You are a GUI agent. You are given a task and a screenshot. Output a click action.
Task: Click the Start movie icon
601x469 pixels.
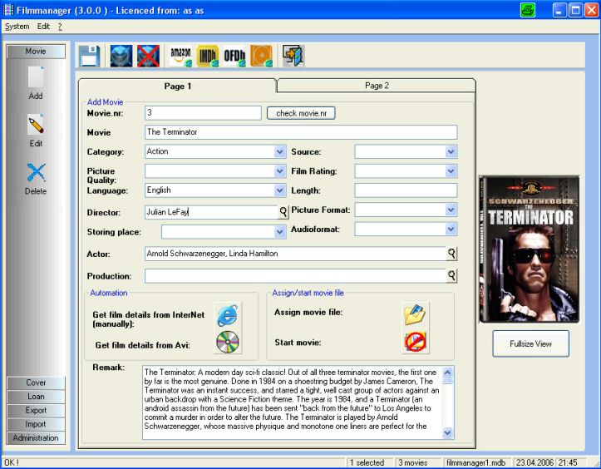tap(414, 342)
